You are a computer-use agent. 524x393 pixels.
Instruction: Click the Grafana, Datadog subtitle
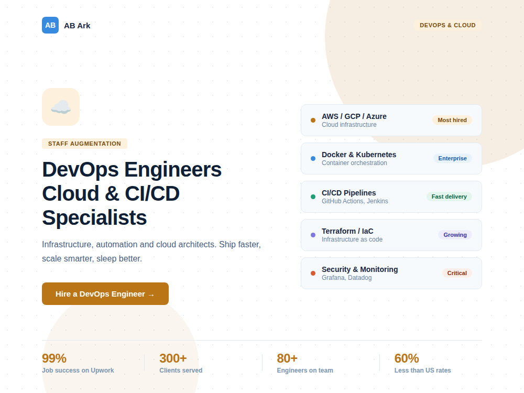pos(346,278)
